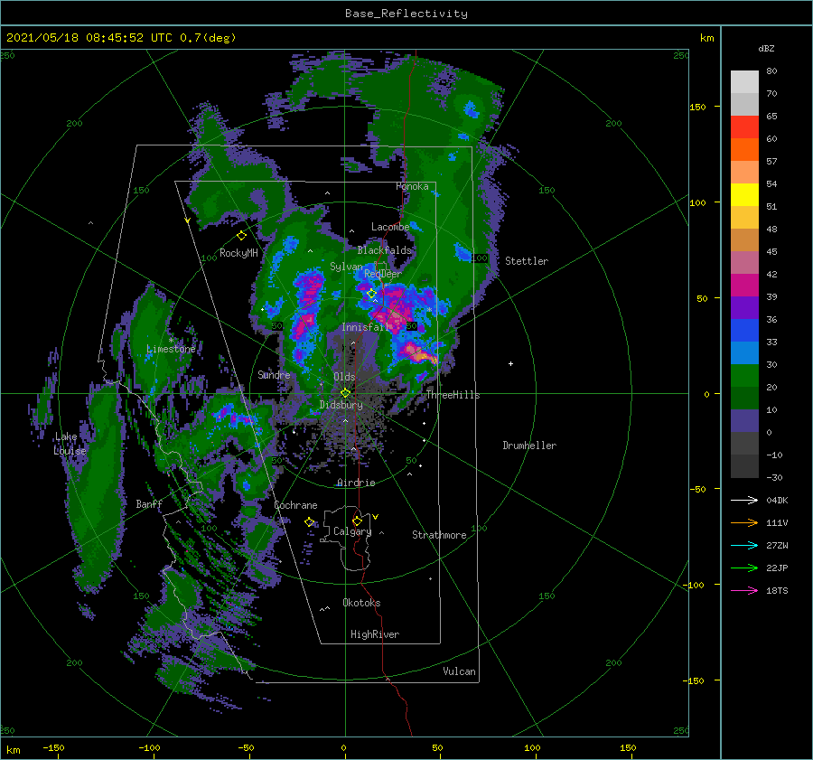Click the RockyMH label

click(238, 253)
